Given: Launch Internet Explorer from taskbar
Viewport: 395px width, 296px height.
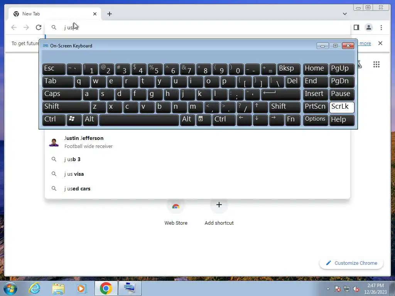Looking at the screenshot, I should tap(34, 288).
